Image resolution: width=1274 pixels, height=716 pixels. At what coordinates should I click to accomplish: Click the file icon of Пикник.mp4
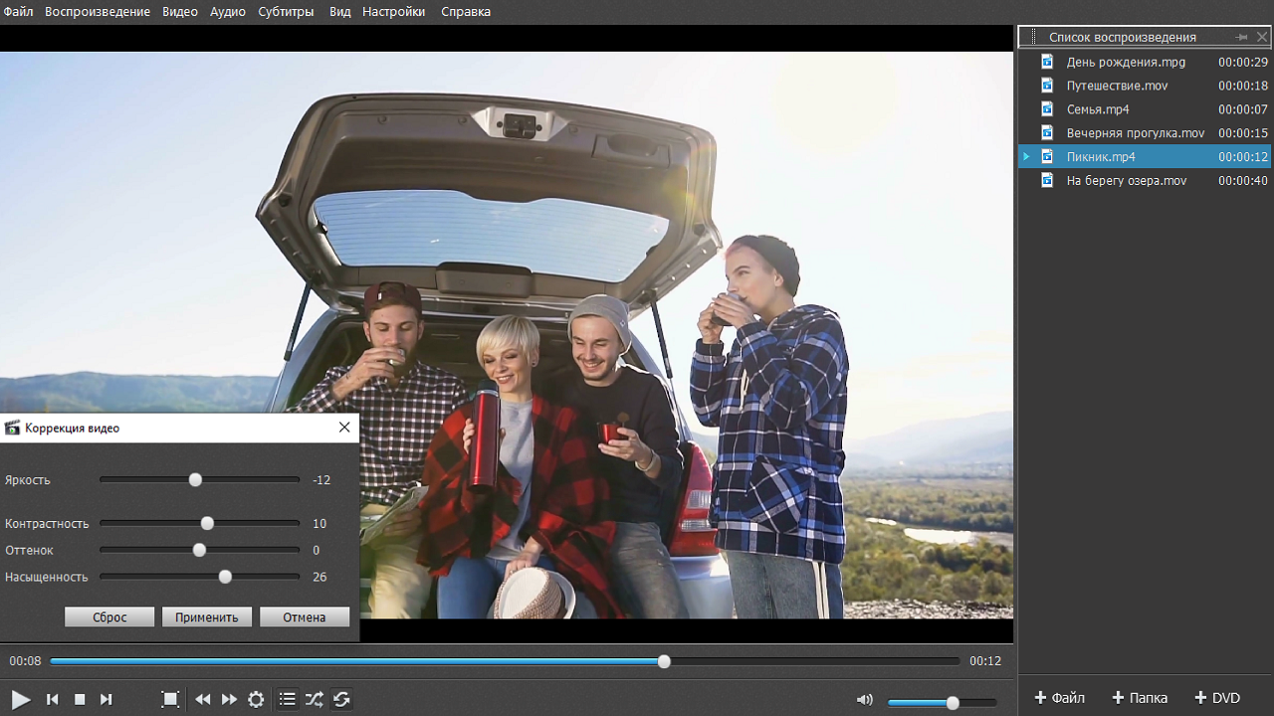1047,156
